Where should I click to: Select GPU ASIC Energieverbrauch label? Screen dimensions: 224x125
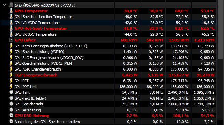[x=38, y=69]
